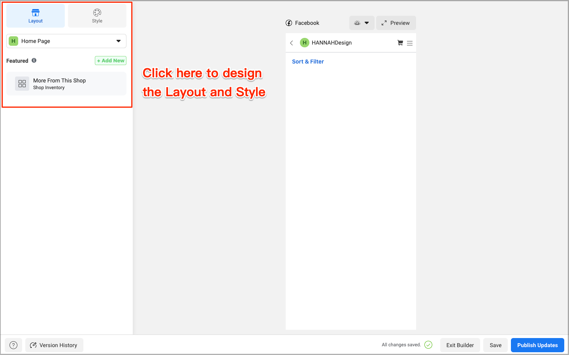Click the Facebook logo icon
The height and width of the screenshot is (355, 569).
click(289, 23)
